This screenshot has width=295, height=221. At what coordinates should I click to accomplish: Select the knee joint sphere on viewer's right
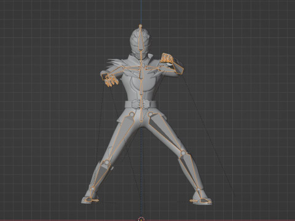pos(183,153)
